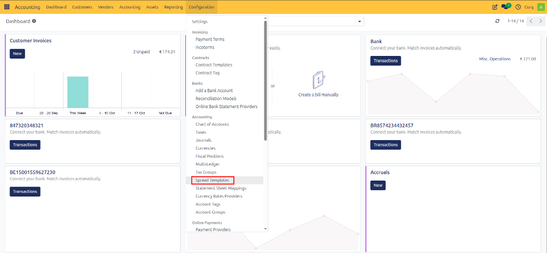Open the Accounting menu item in navbar

130,7
